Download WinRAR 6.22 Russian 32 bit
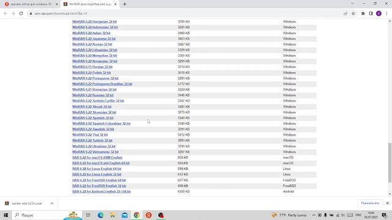Screen dimensions: 392x220 click(x=92, y=95)
